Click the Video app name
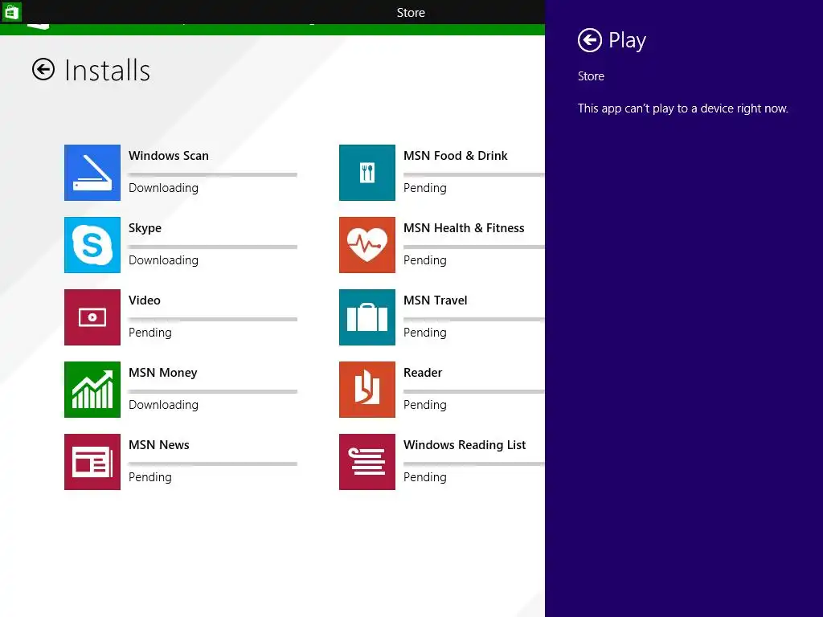Screen dimensions: 823x617 click(145, 300)
